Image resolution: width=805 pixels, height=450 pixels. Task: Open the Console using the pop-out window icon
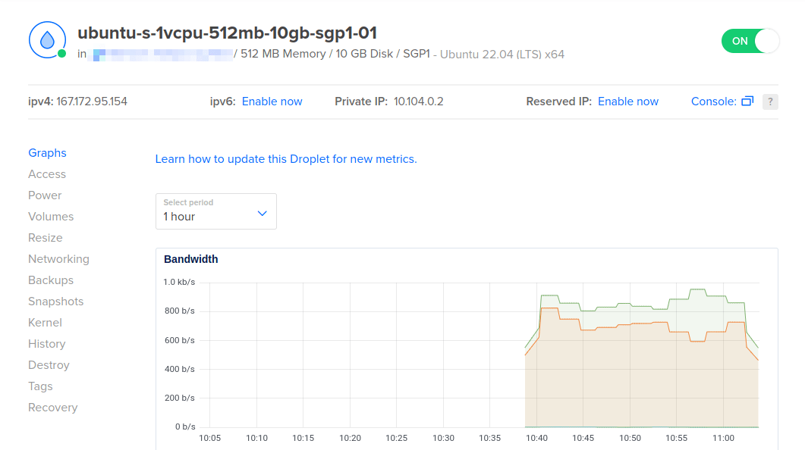[746, 101]
